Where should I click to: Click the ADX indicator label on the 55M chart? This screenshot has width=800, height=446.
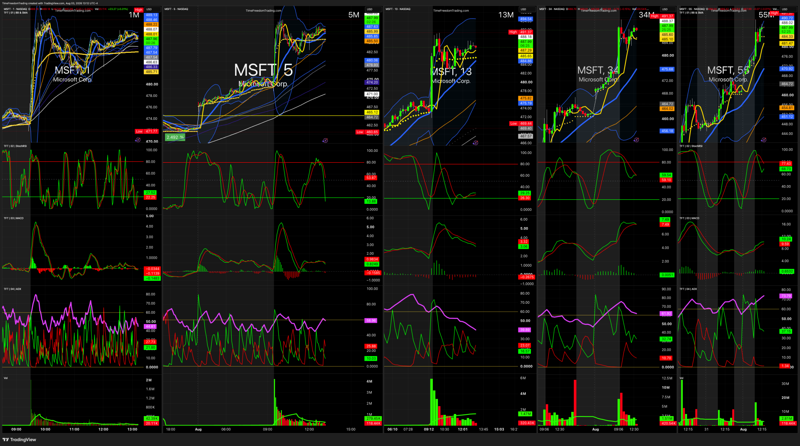pos(688,289)
